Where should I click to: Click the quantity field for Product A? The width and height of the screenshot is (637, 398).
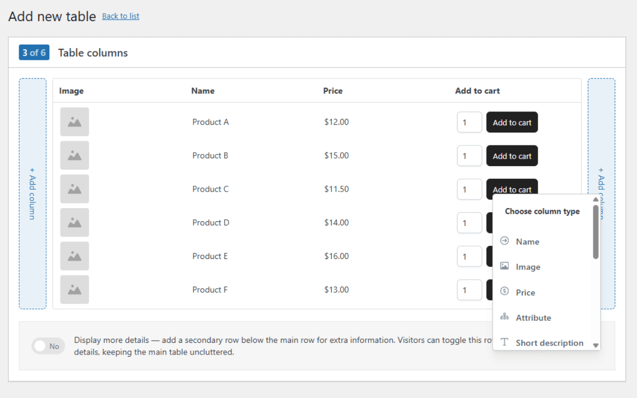(x=469, y=123)
